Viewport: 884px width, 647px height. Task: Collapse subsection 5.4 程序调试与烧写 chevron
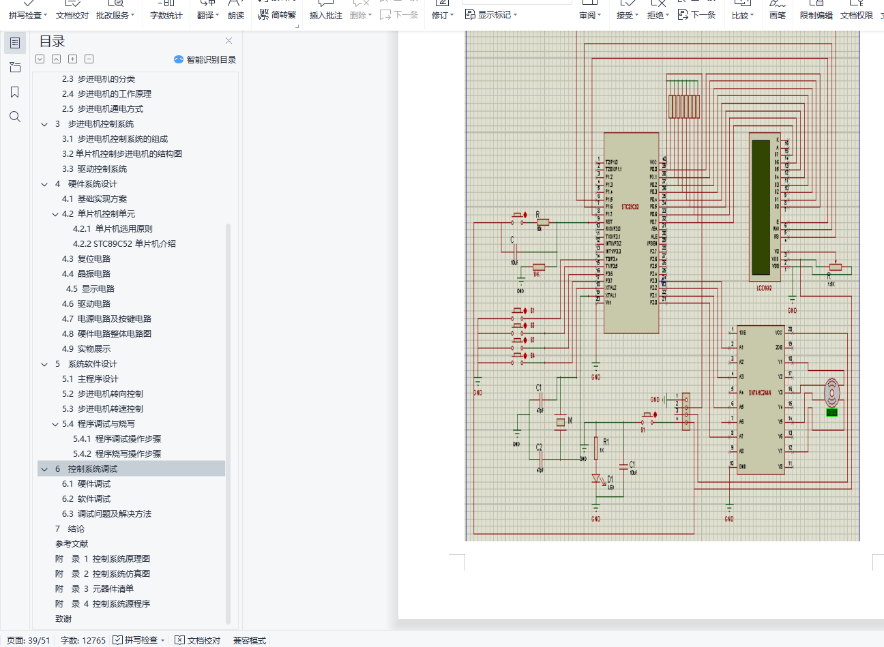tap(55, 424)
